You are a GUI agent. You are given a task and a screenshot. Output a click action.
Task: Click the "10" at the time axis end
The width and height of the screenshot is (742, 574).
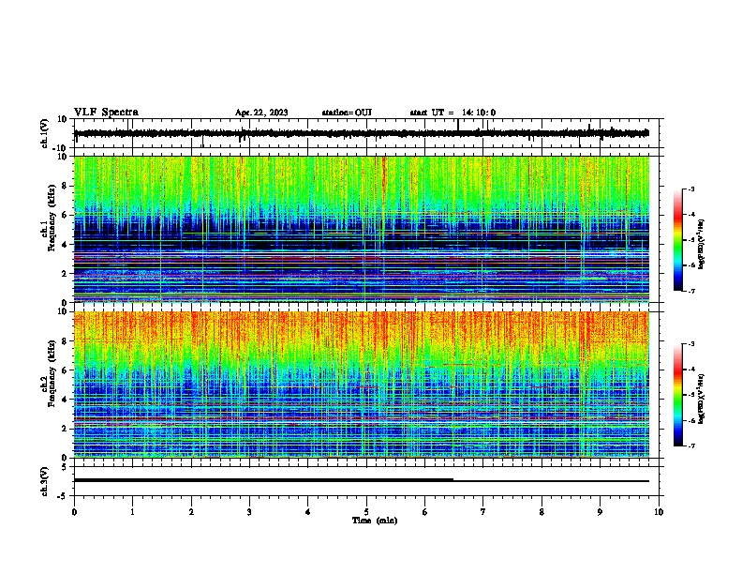click(x=659, y=512)
